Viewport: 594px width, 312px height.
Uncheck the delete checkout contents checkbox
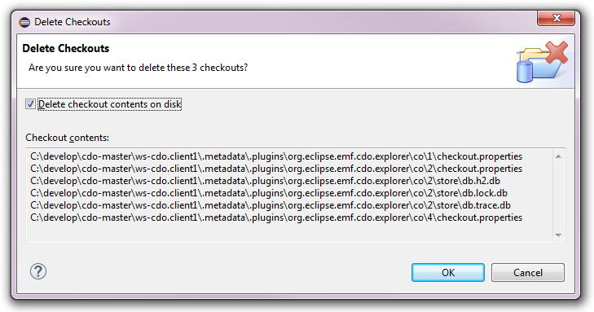point(30,103)
